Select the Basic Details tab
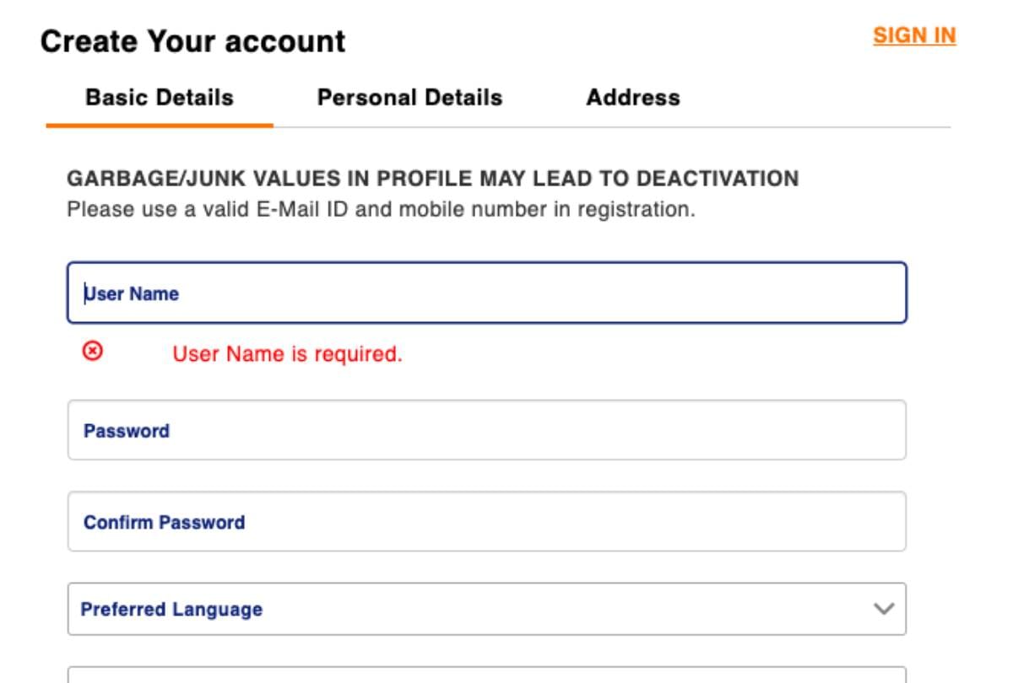Screen dimensions: 1013x683 [x=160, y=98]
